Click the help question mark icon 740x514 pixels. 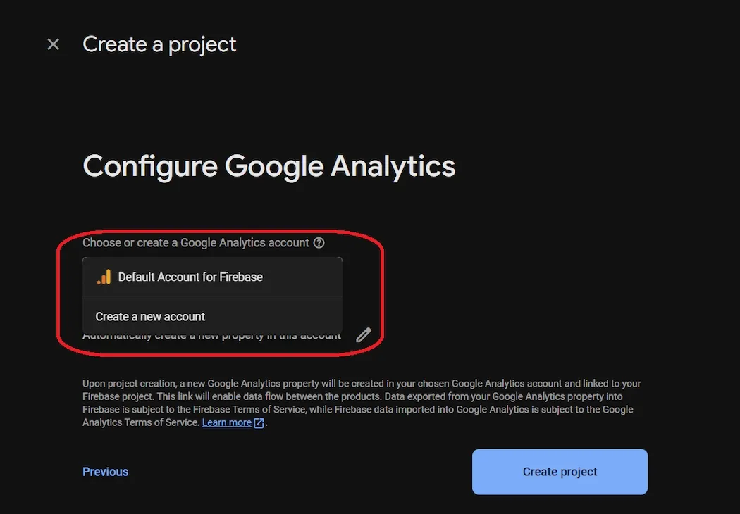coord(319,243)
